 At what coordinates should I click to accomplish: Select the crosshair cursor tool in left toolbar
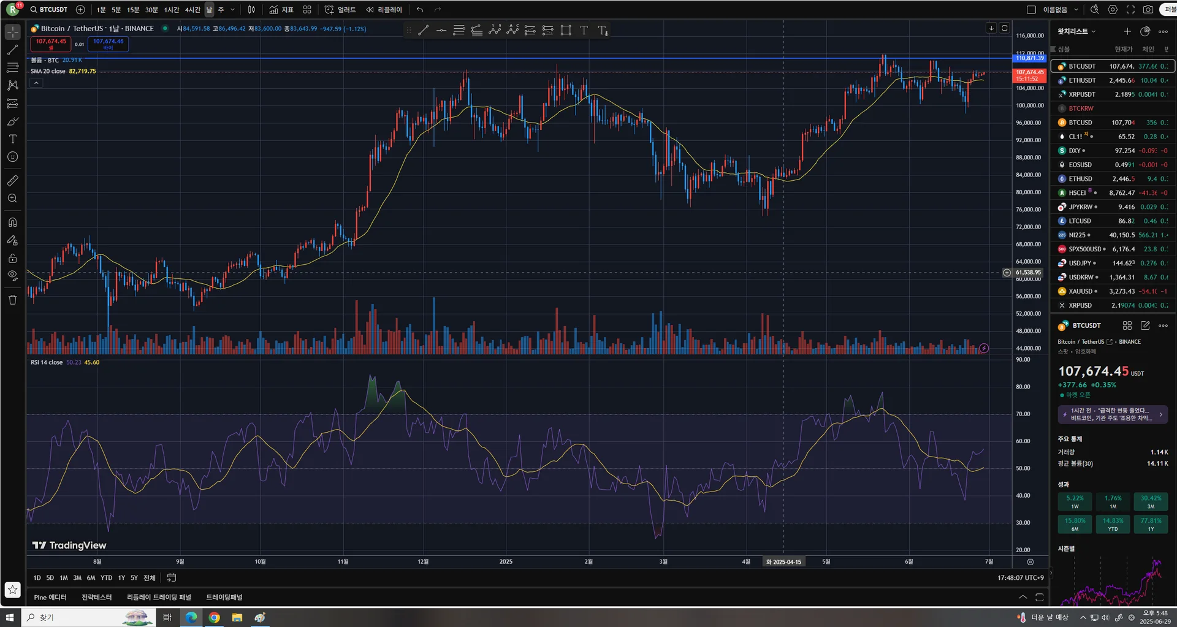tap(13, 32)
